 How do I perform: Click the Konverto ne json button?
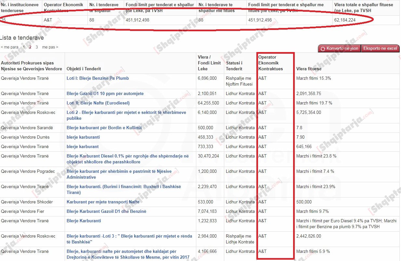pos(339,48)
